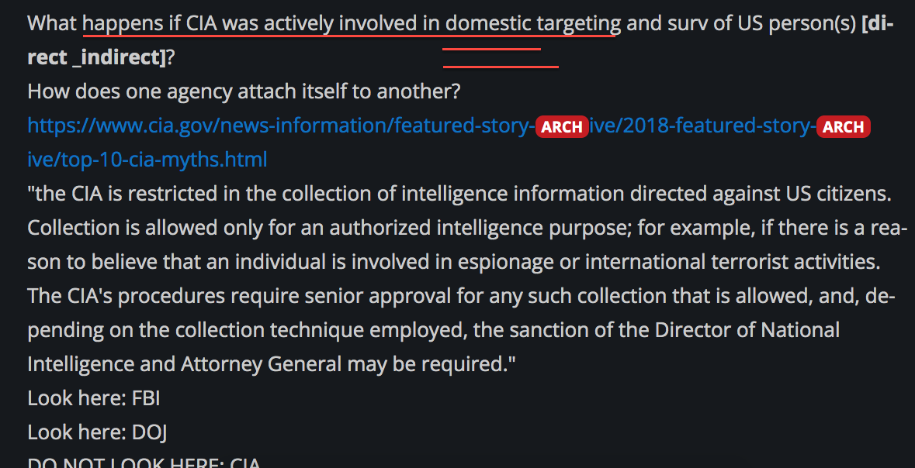
Task: Click the second red ARCH badge in URL
Action: pos(844,126)
